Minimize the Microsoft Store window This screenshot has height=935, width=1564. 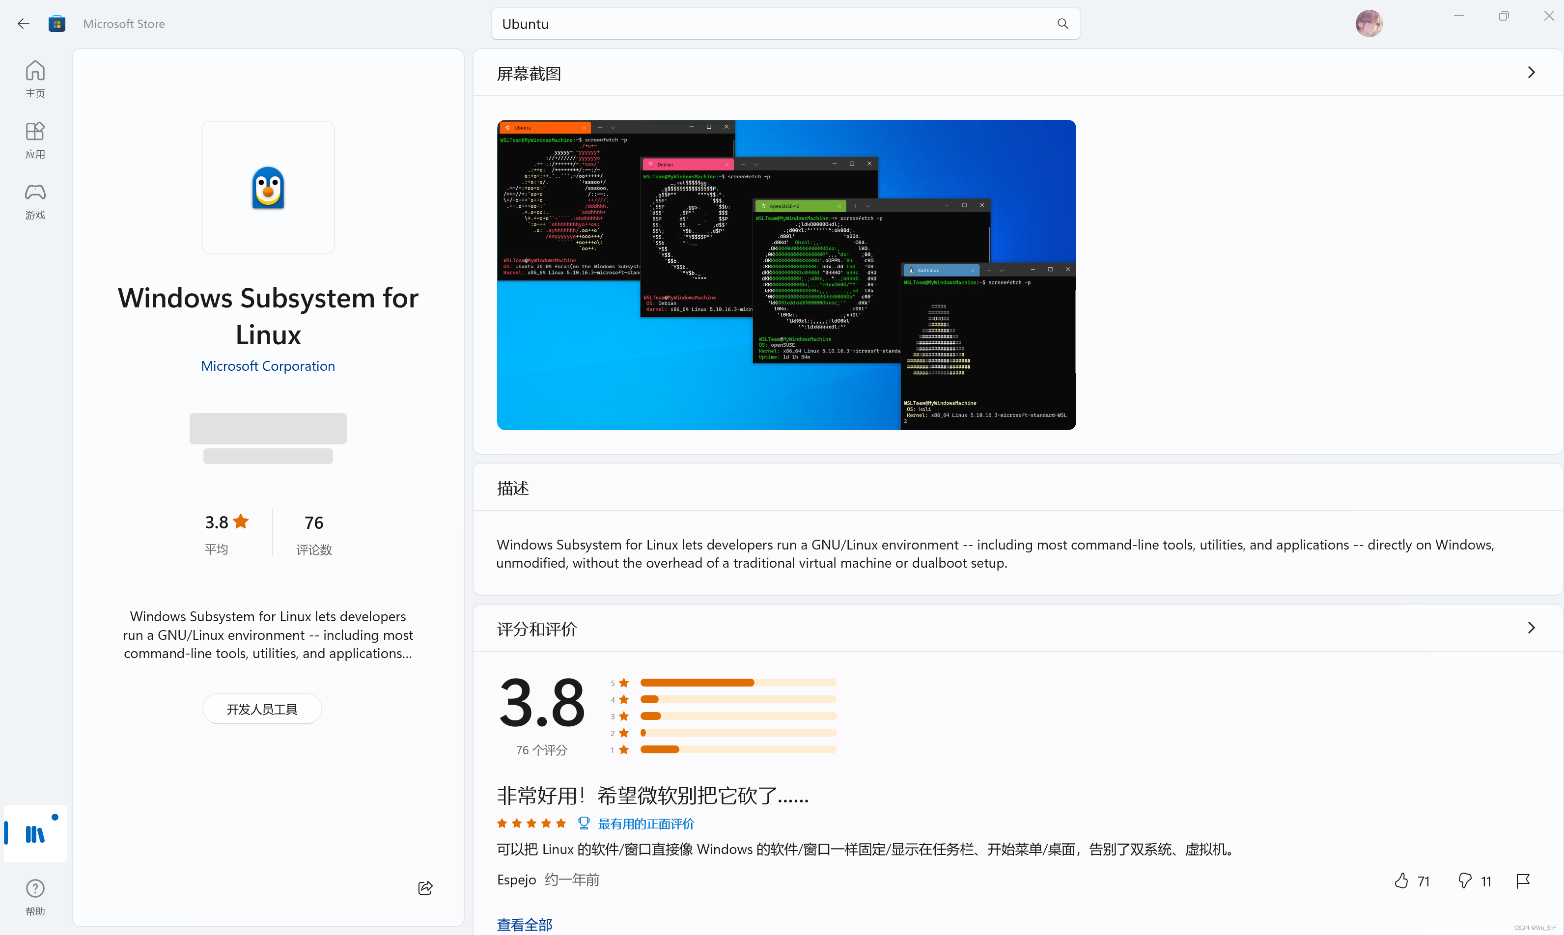point(1459,16)
